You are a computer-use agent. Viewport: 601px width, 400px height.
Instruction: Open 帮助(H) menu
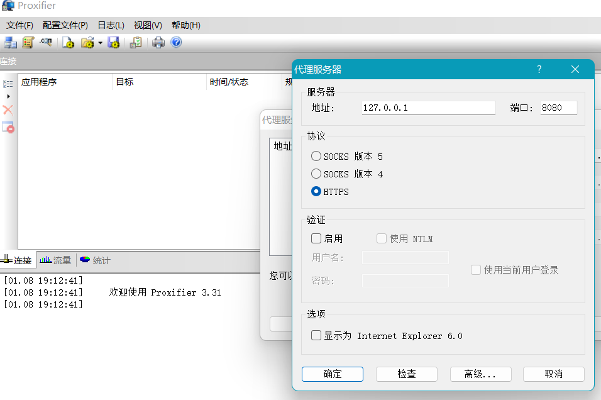186,25
